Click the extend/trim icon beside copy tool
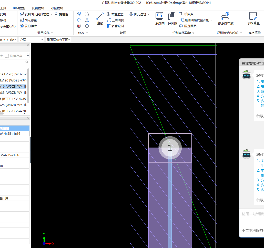Screen dimensions: 264x248 87,14
